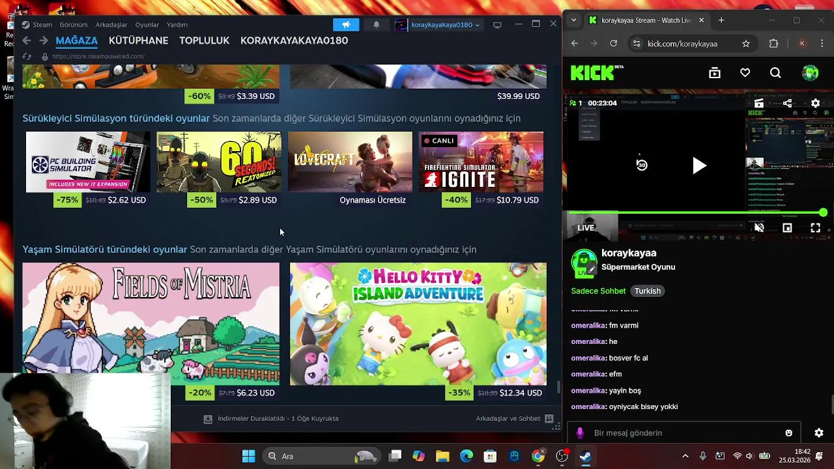Image resolution: width=834 pixels, height=469 pixels.
Task: Open 60 Seconds! Reatomized game card
Action: [x=219, y=162]
